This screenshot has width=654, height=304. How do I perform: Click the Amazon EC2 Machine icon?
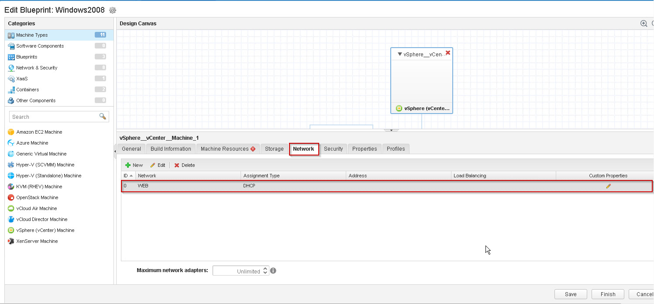tap(11, 132)
